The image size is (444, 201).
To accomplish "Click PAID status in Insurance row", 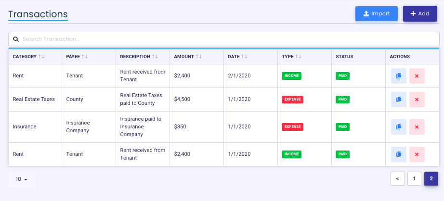I will (x=342, y=126).
